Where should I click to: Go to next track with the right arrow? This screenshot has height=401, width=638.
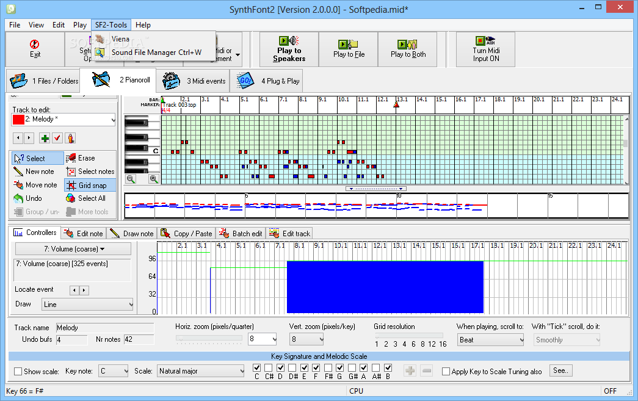[x=29, y=139]
